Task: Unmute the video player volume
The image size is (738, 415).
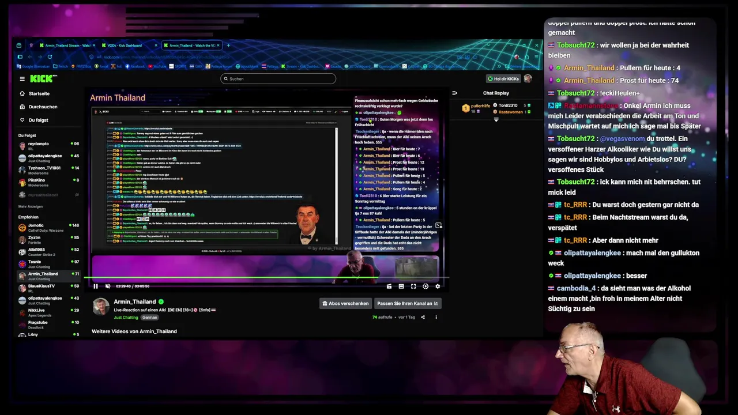Action: 107,286
